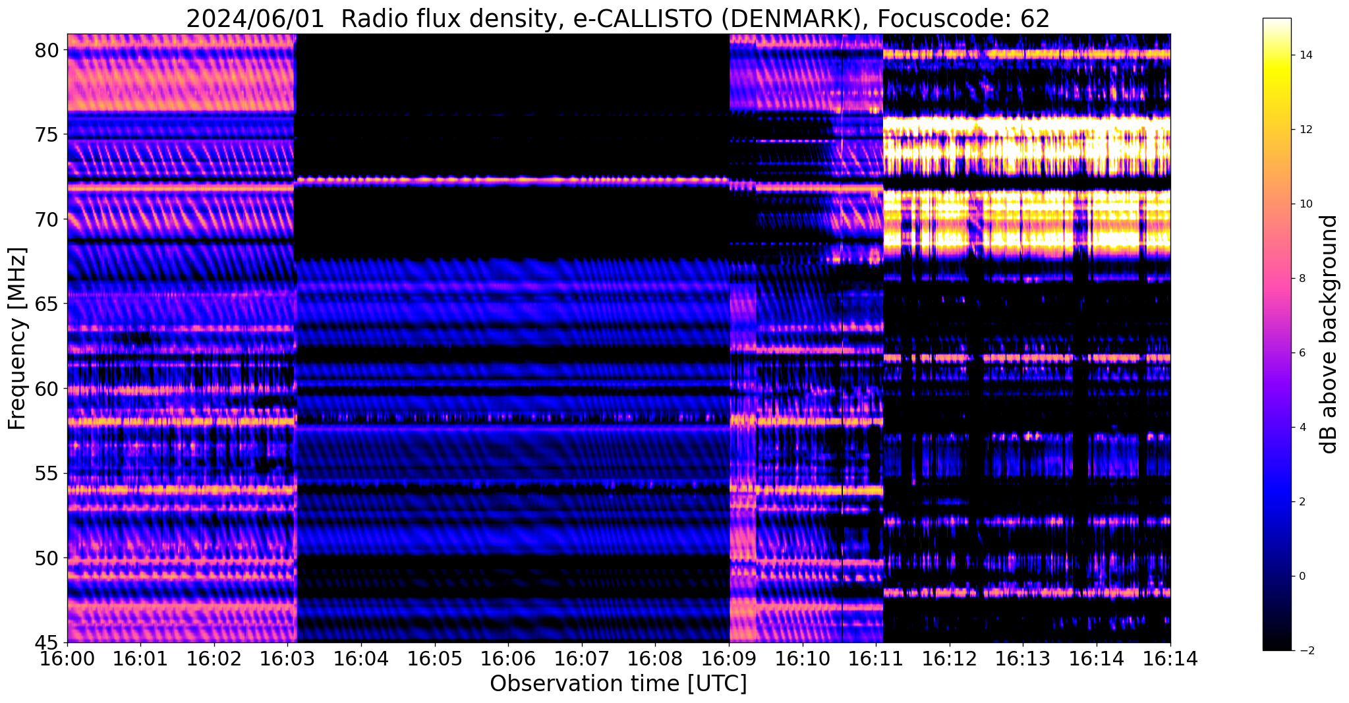Select the x-axis tick label 16:12

tap(950, 658)
